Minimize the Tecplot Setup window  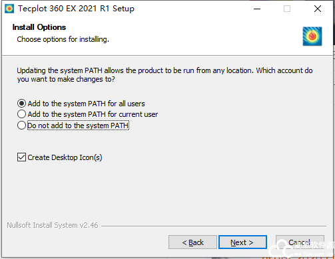(x=257, y=9)
